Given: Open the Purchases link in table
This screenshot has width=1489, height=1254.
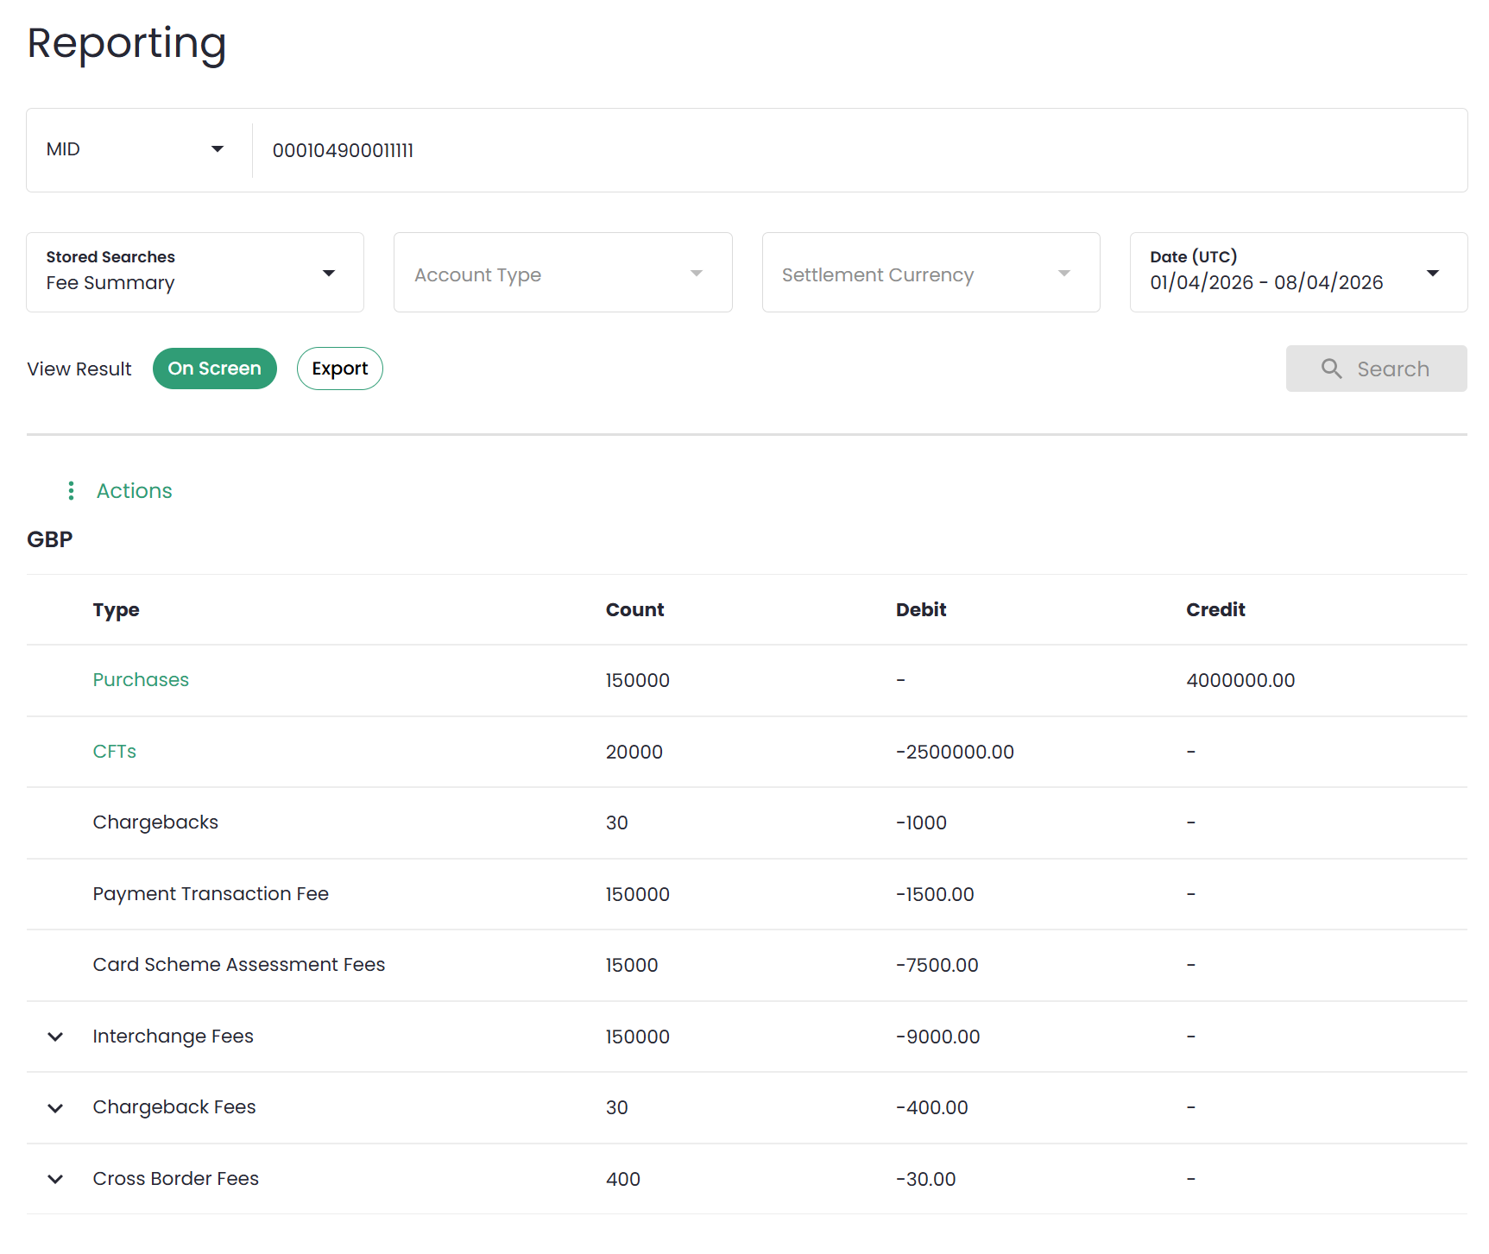Looking at the screenshot, I should pyautogui.click(x=141, y=680).
